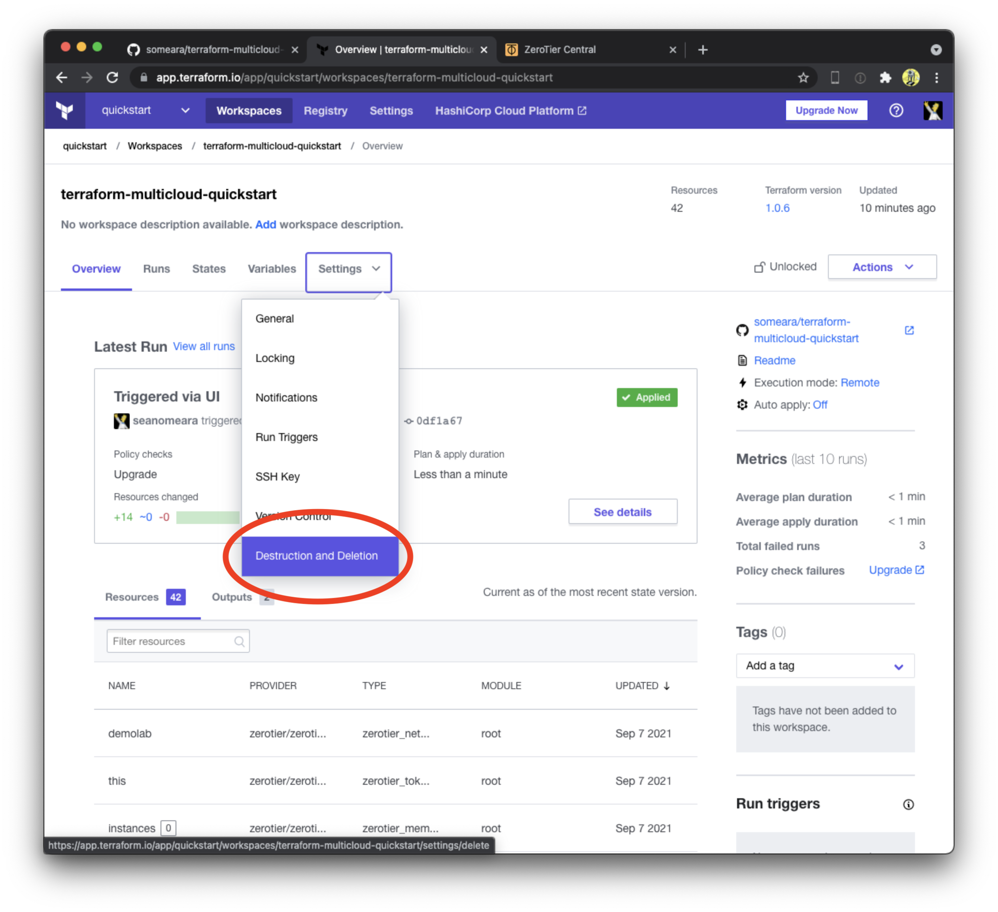Click the Filter resources input field

[168, 641]
